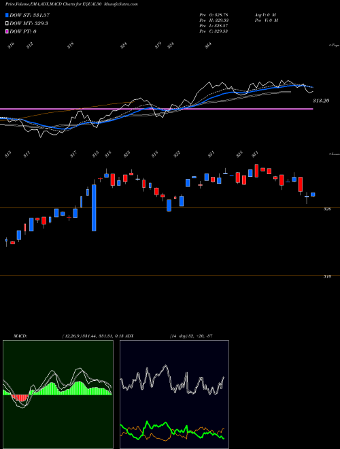The image size is (340, 449).
Task: Click the 'Avg V: 0 M' label
Action: (x=266, y=14)
